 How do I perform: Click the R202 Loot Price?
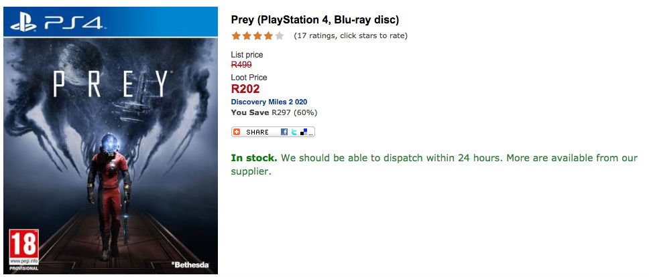click(245, 88)
